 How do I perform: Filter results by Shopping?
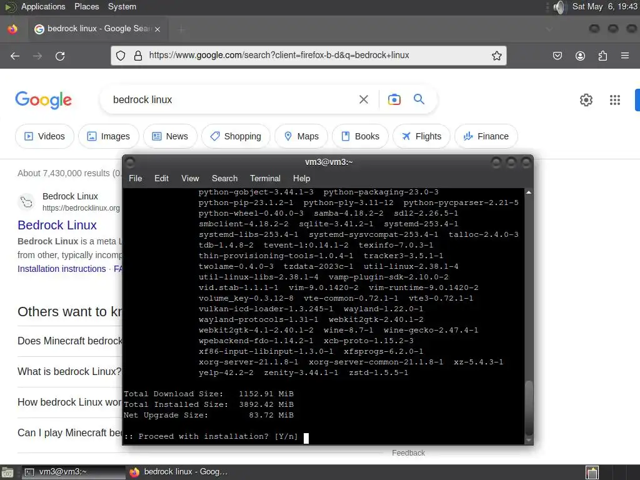click(x=236, y=136)
